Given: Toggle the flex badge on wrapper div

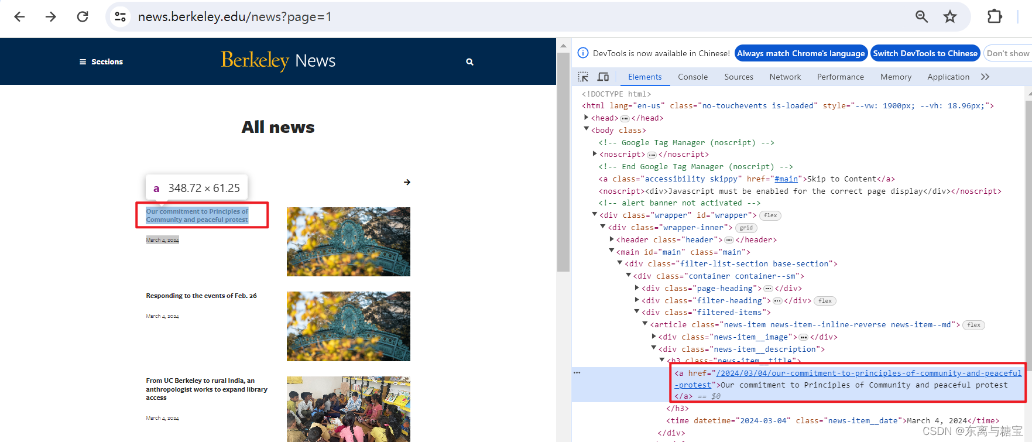Looking at the screenshot, I should [770, 215].
